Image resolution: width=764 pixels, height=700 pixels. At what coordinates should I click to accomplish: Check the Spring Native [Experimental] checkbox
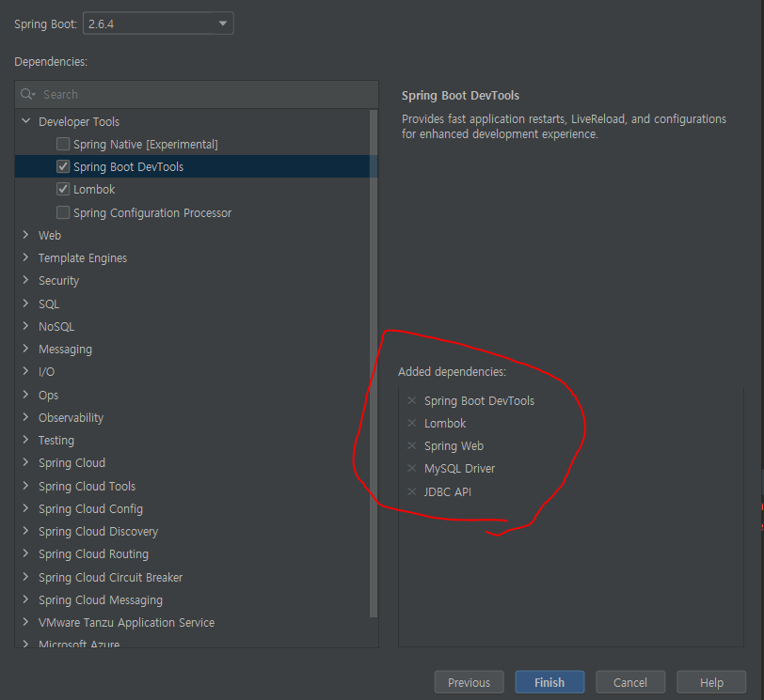click(x=63, y=144)
